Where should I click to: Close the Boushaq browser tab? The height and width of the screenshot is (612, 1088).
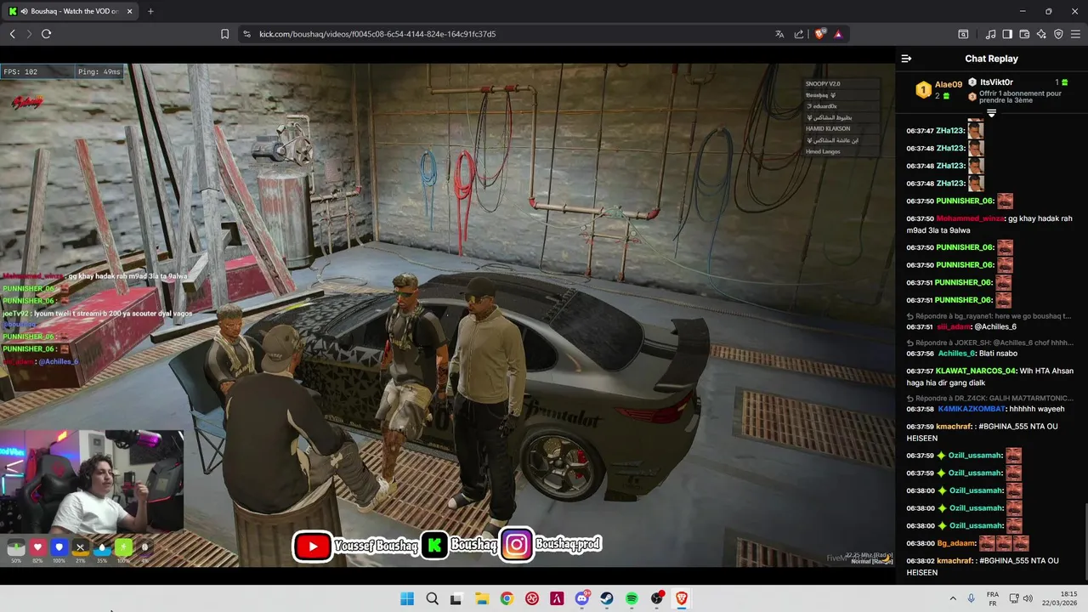pyautogui.click(x=127, y=11)
